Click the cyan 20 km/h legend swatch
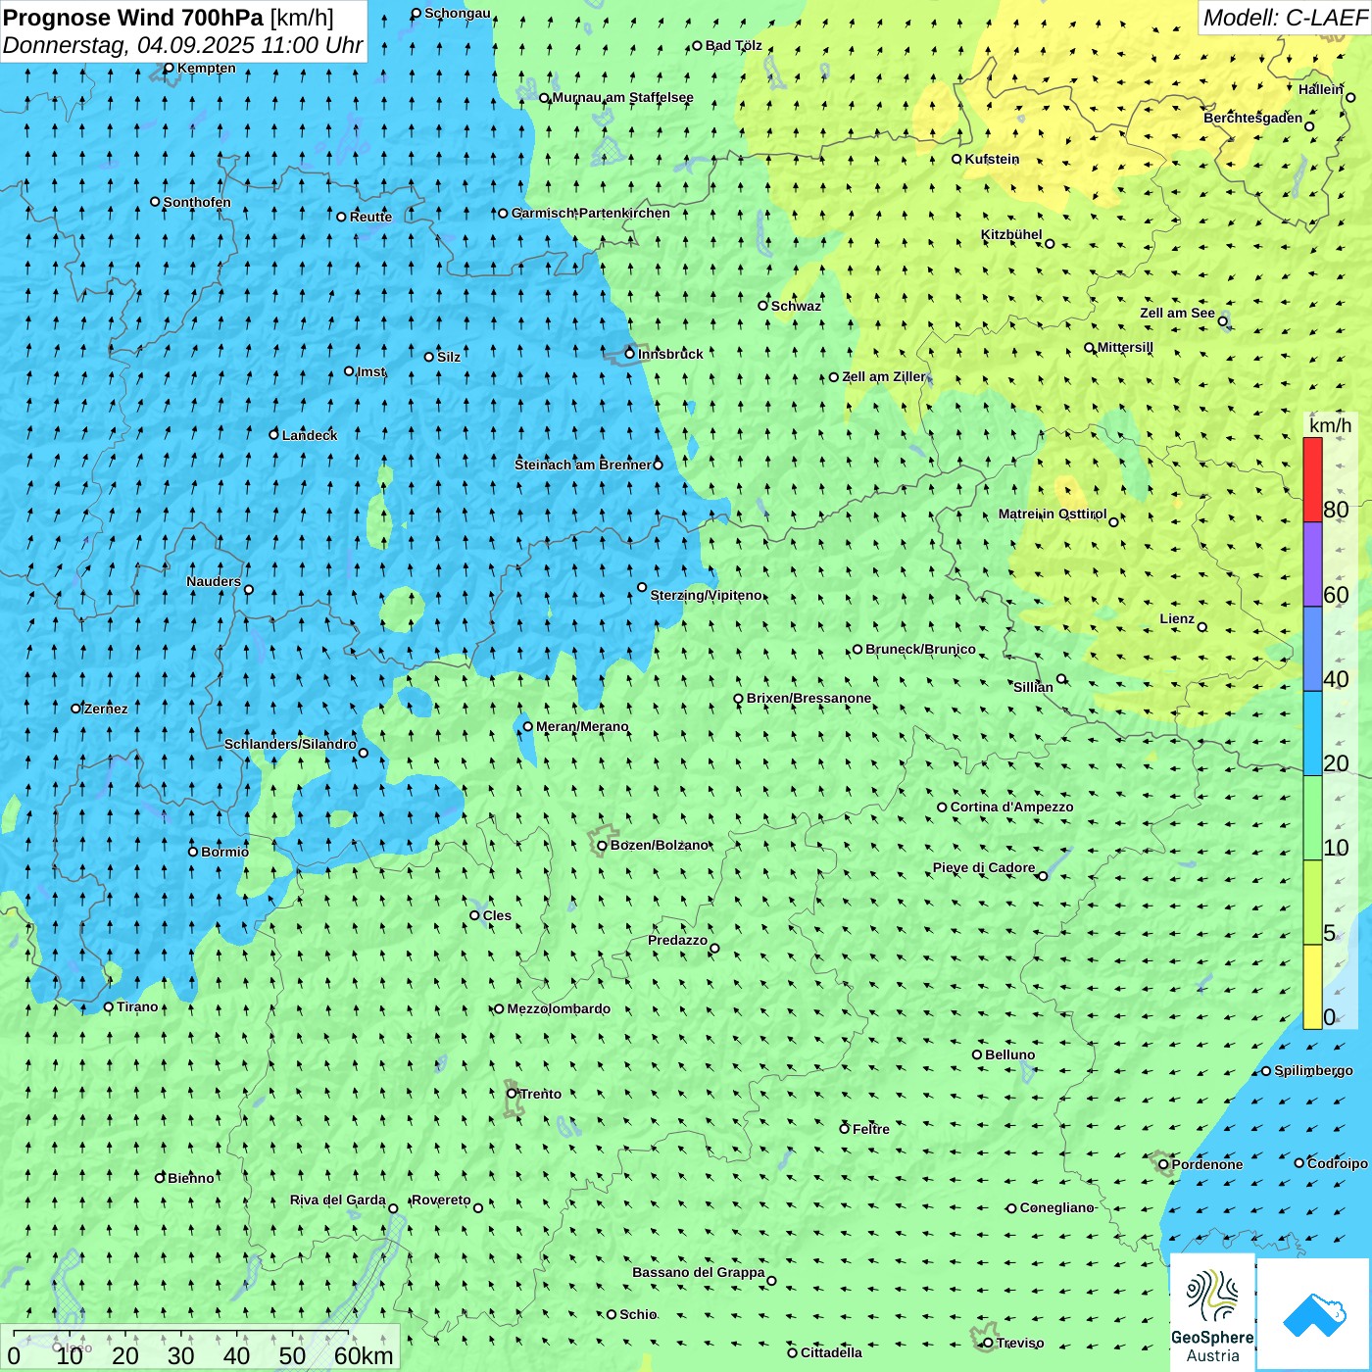The height and width of the screenshot is (1372, 1372). [1312, 734]
